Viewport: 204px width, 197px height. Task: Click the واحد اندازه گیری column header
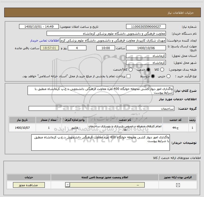[74, 120]
